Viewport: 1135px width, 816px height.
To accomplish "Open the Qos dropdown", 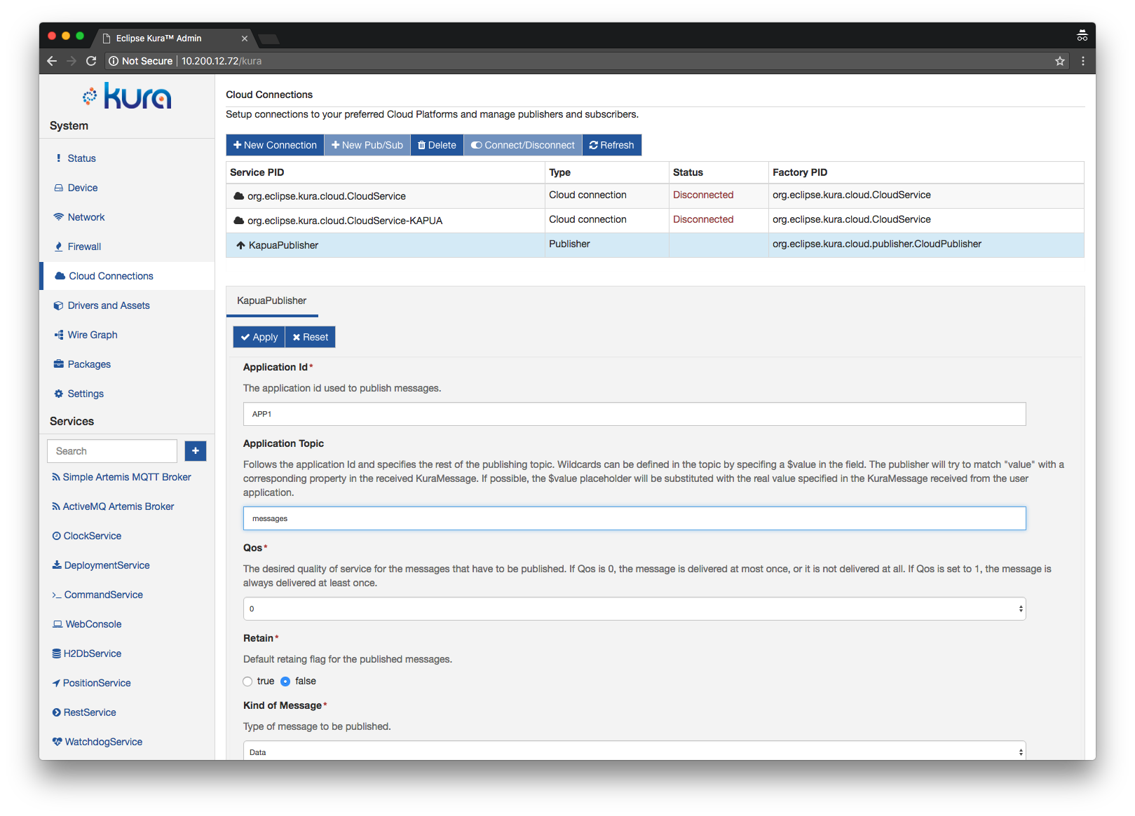I will [634, 609].
